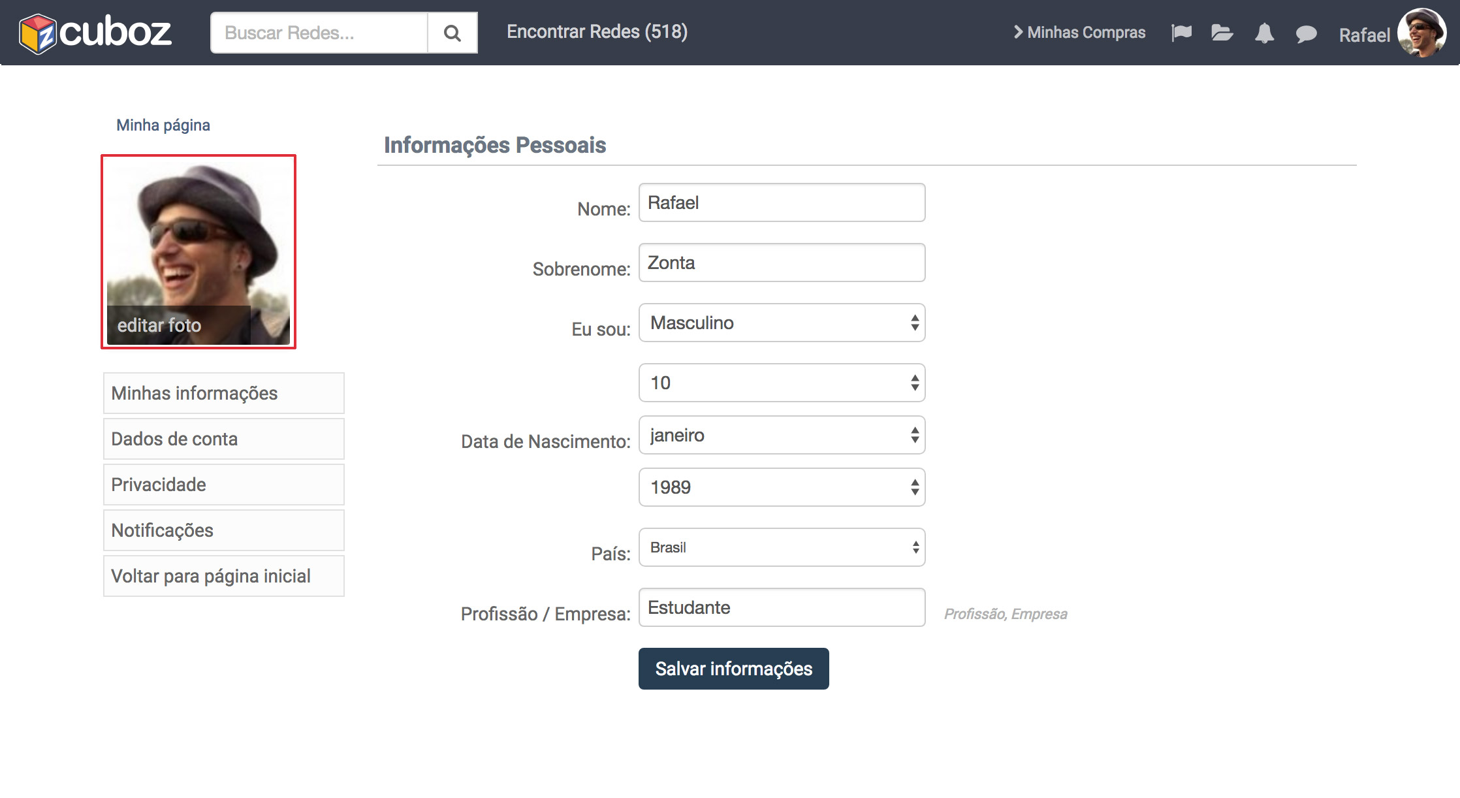Follow the Minha página link
This screenshot has width=1460, height=798.
pos(163,125)
